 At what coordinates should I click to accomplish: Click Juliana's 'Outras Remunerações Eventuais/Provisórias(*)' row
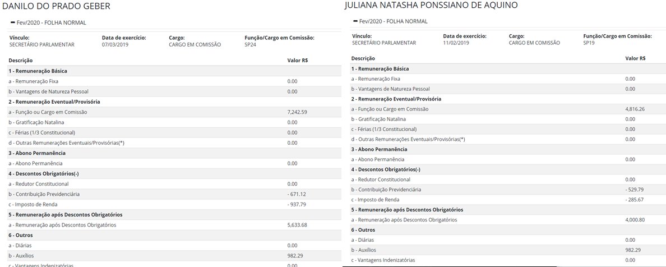coord(508,140)
